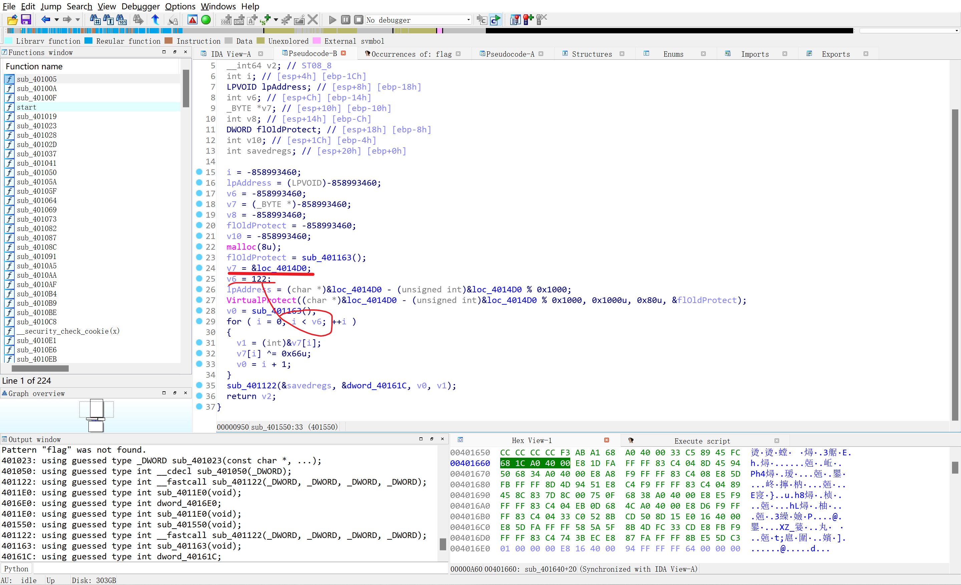Viewport: 961px width, 585px height.
Task: Click the Open file folder icon
Action: tap(12, 19)
